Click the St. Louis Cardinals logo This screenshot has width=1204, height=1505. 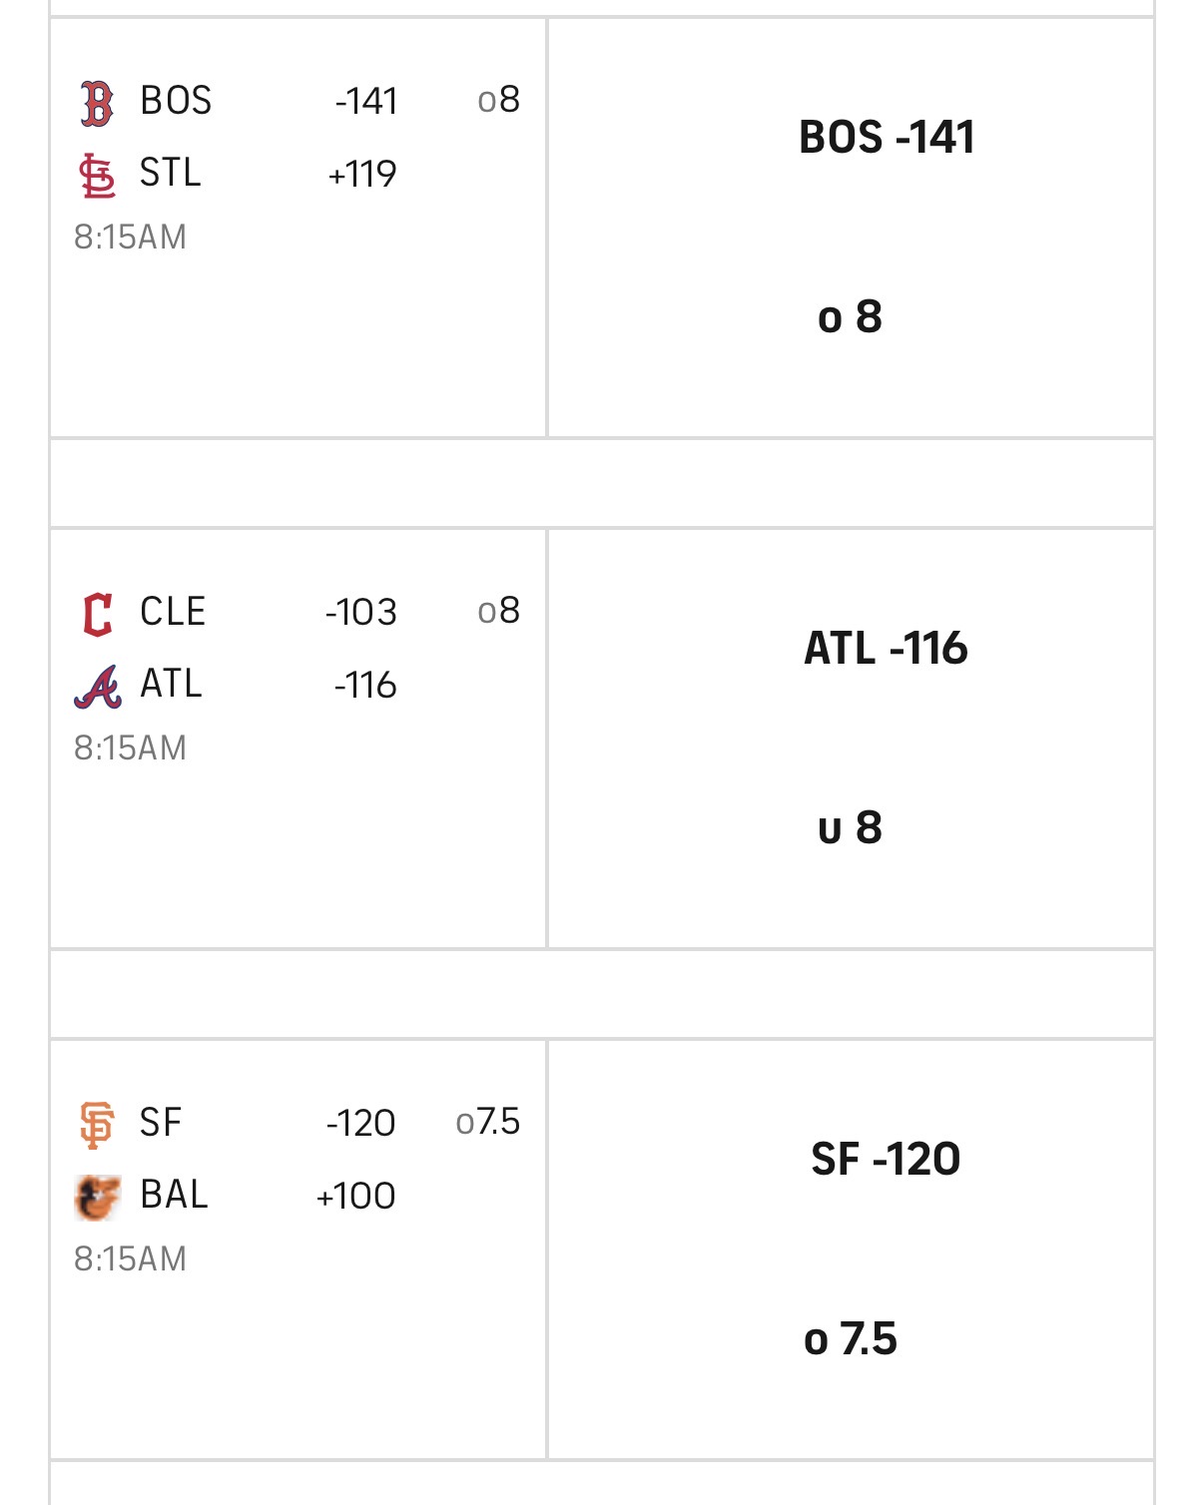tap(97, 176)
